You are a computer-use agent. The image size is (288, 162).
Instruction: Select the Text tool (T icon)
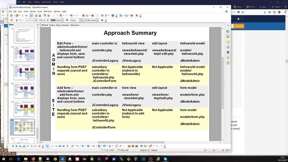pos(67,146)
